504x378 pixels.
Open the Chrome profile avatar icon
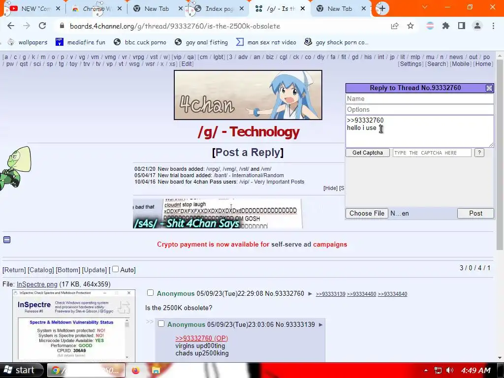[x=477, y=26]
